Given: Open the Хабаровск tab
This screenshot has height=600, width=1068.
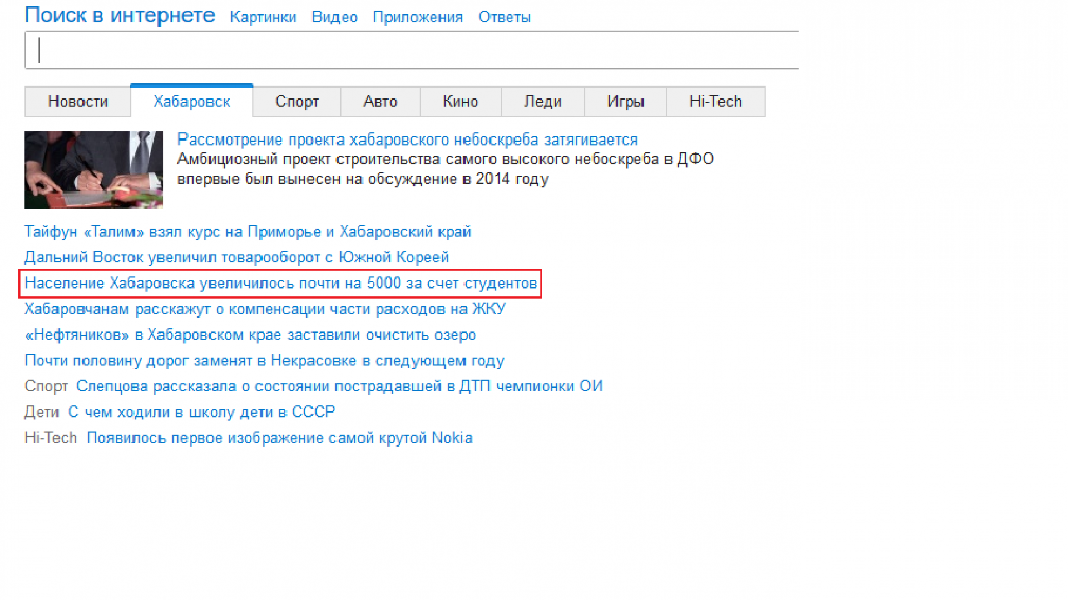Looking at the screenshot, I should pyautogui.click(x=191, y=101).
